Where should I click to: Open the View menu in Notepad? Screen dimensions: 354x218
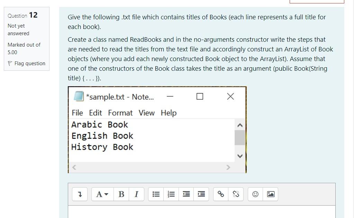coord(147,113)
